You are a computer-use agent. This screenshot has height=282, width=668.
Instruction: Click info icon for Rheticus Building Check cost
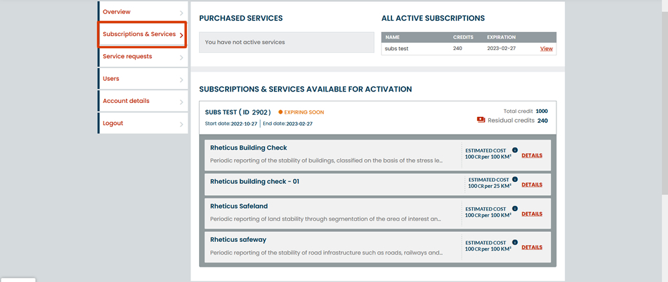514,150
